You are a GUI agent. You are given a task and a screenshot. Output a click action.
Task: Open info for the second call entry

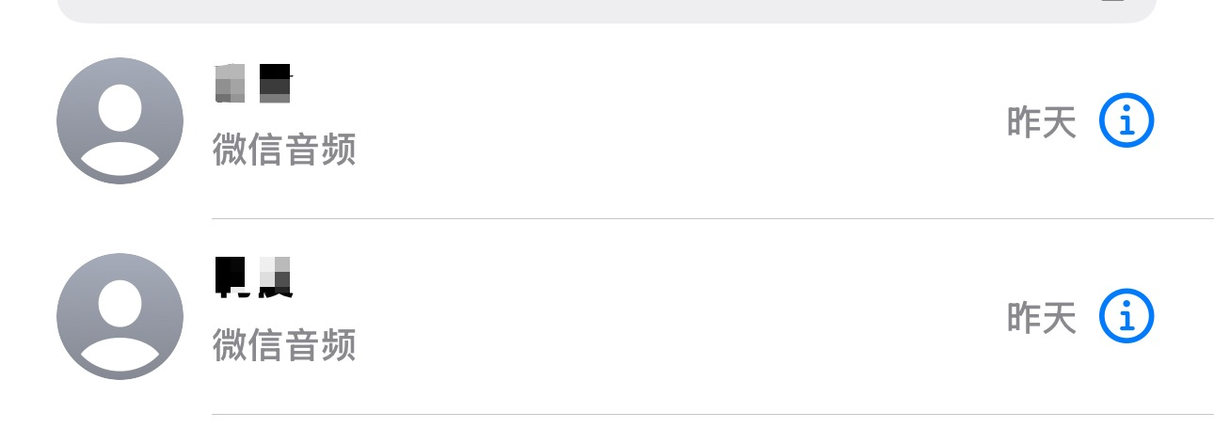click(x=1126, y=317)
